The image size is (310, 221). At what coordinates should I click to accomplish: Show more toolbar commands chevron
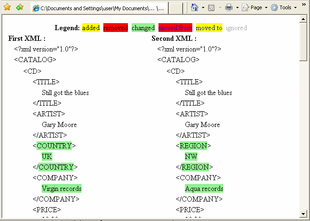point(304,5)
